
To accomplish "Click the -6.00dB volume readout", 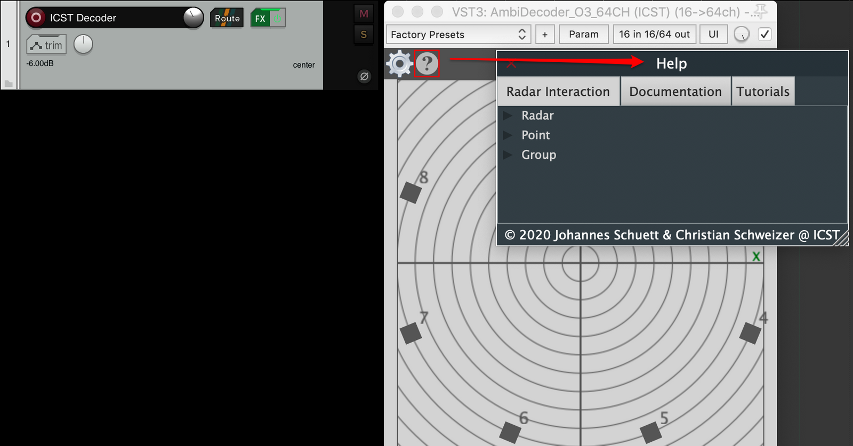I will 40,63.
